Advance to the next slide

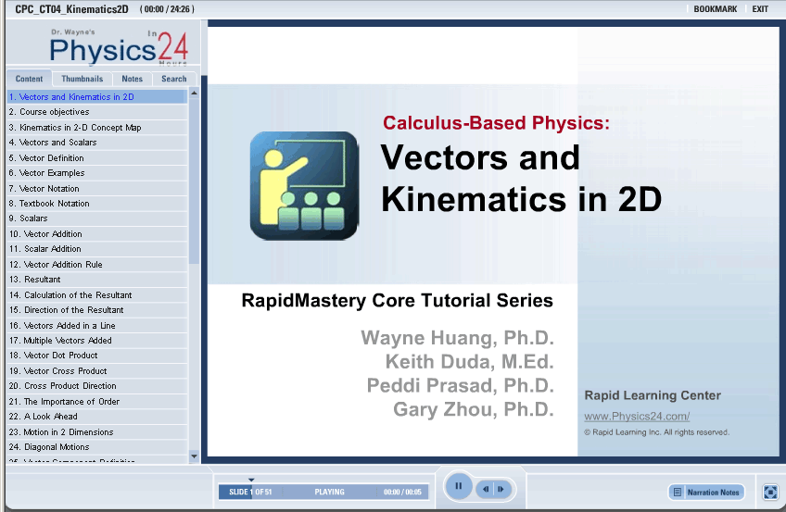tap(501, 488)
